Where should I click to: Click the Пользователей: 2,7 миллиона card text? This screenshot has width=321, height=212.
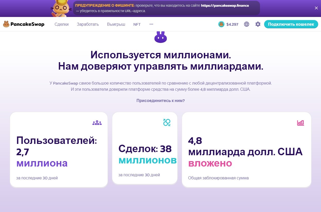point(57,152)
